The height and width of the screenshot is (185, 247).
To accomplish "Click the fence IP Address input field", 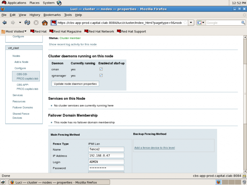I will coord(106,155).
